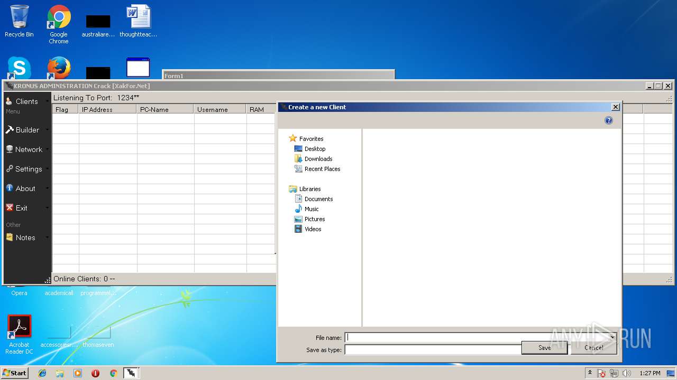Open Windows Explorer folder on the taskbar
This screenshot has height=380, width=677.
(60, 373)
